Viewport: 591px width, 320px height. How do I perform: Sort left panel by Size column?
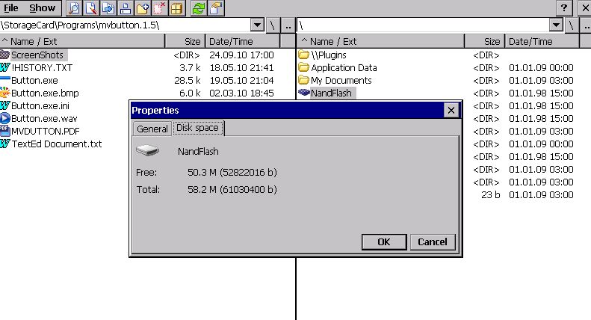(192, 42)
